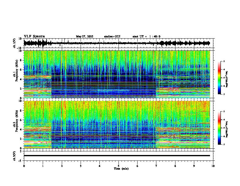Click the '6' kHz tick on ch.2 spectrogram axis

(x=21, y=120)
